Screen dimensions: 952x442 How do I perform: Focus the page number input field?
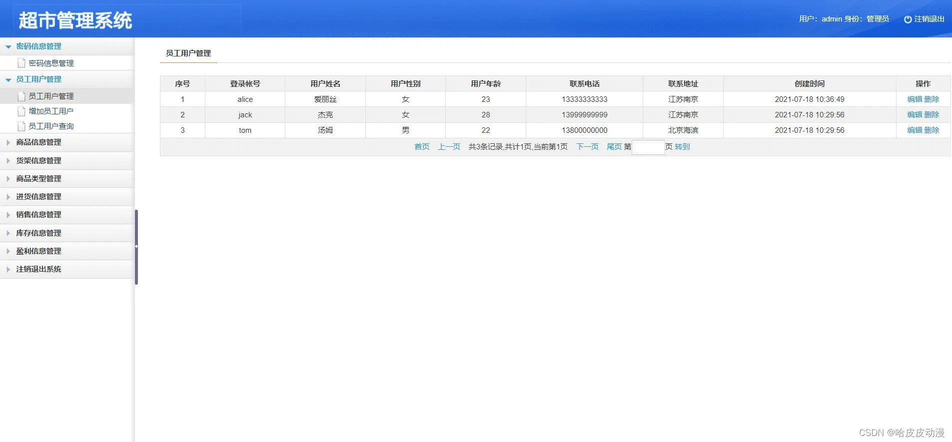(648, 147)
